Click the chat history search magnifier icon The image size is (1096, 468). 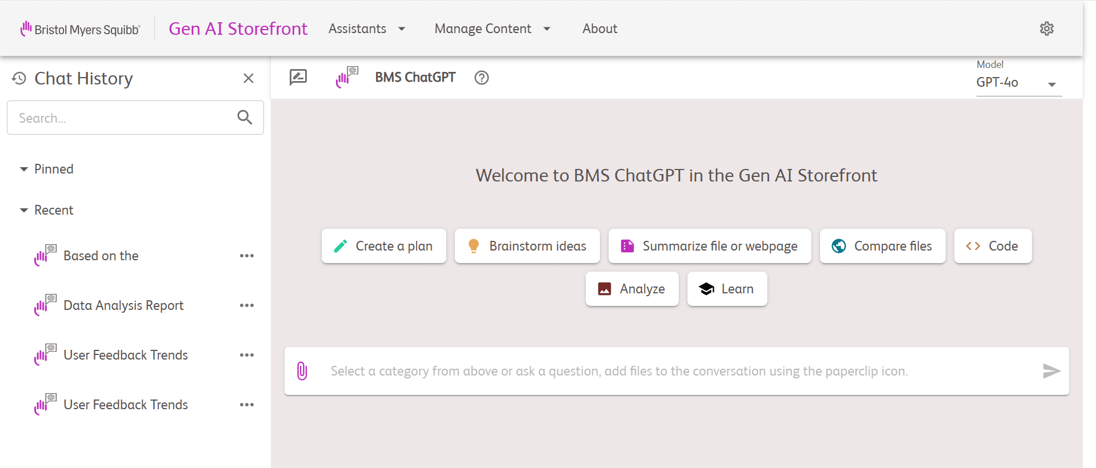coord(245,118)
